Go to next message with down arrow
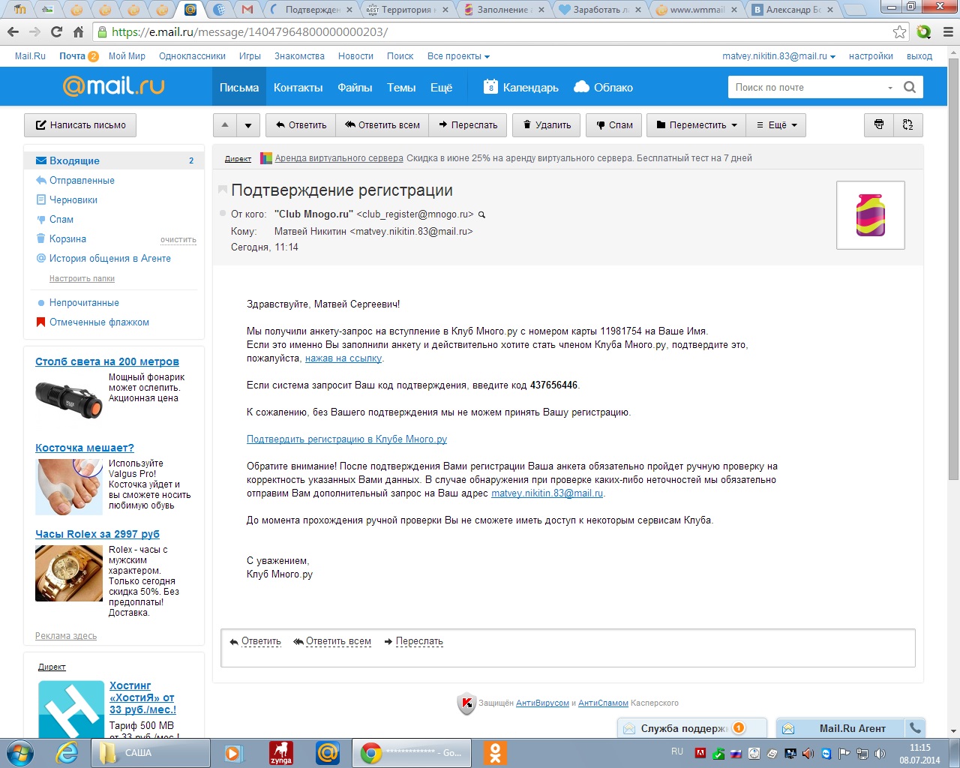The width and height of the screenshot is (960, 768). [248, 124]
